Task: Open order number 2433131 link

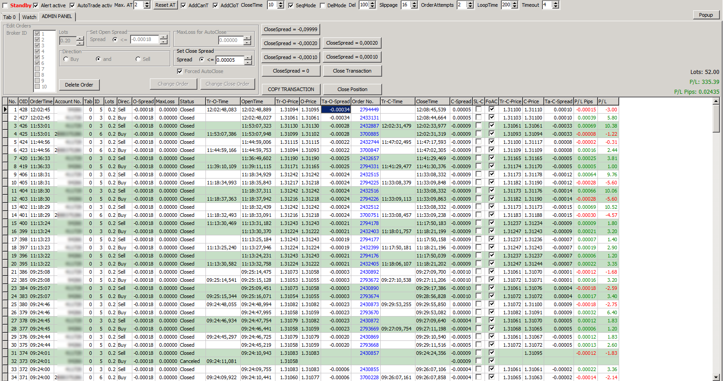Action: 369,118
